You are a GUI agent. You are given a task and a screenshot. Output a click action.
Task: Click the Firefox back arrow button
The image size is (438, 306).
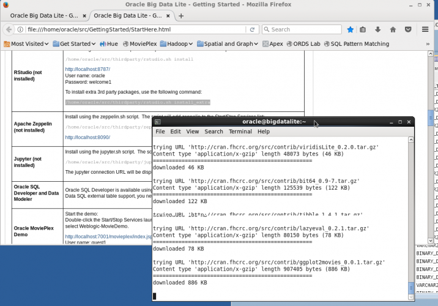(x=9, y=29)
